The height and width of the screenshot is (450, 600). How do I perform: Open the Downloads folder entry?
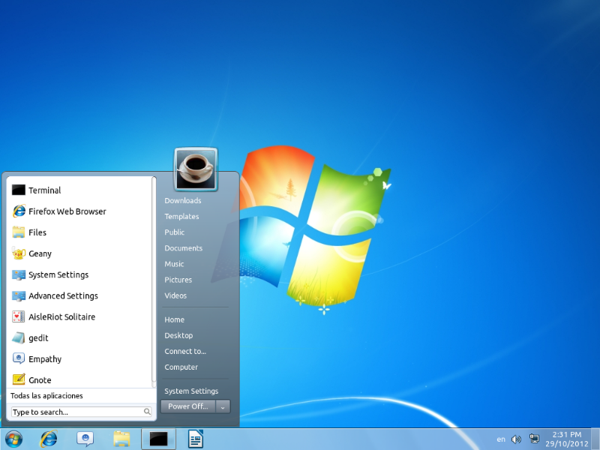pos(183,201)
